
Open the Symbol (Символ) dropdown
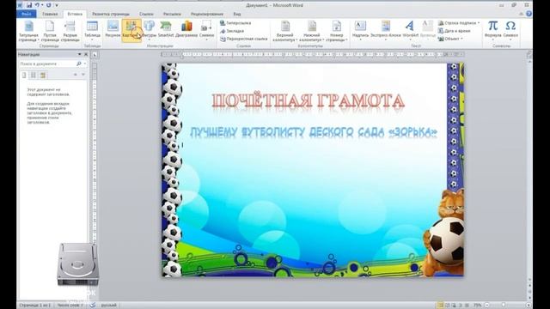[510, 31]
